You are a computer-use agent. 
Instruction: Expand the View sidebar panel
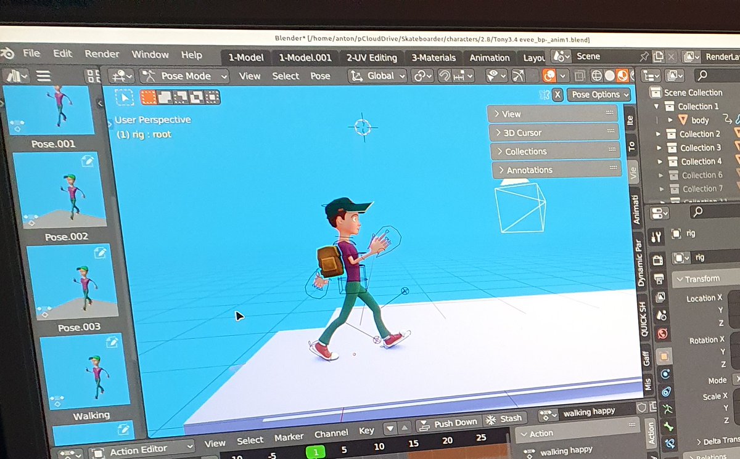tap(553, 114)
